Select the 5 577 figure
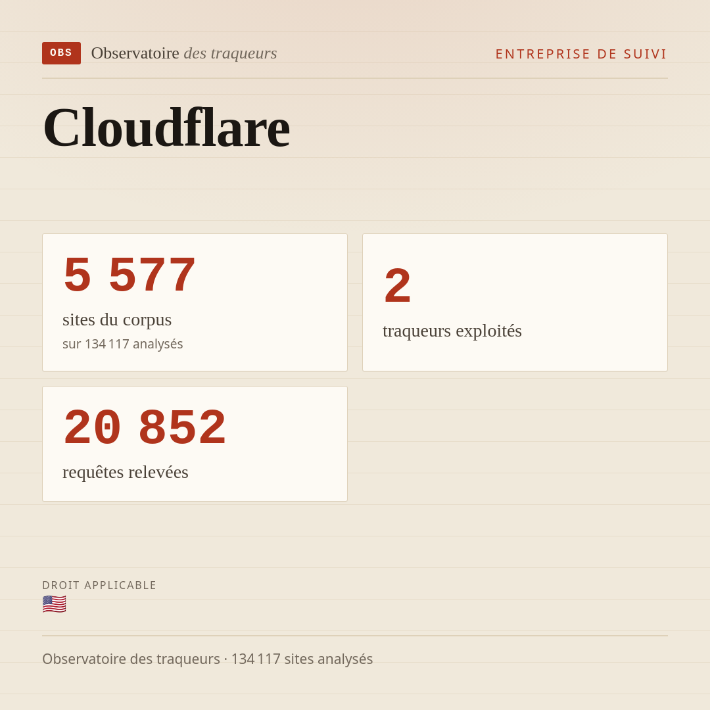Image resolution: width=710 pixels, height=710 pixels. point(130,275)
